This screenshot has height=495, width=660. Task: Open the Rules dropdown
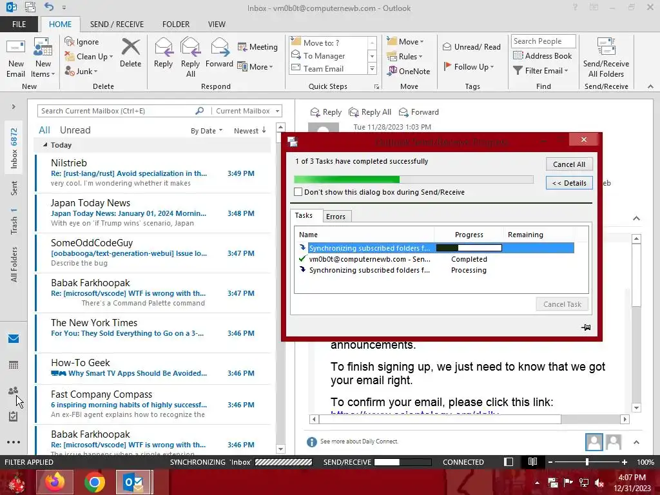(405, 57)
